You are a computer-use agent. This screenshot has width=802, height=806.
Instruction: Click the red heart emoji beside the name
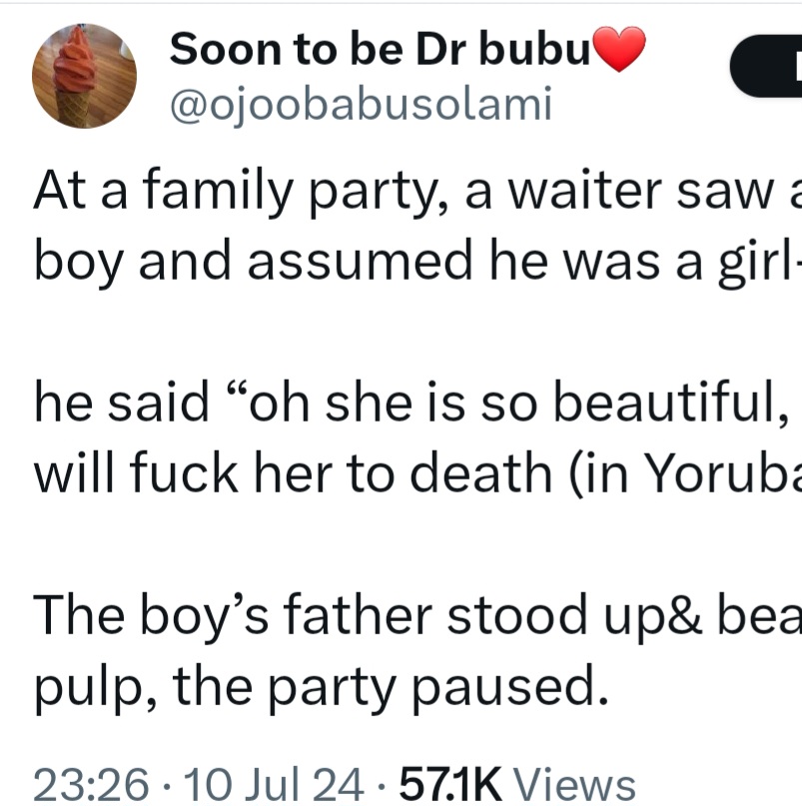tap(619, 49)
